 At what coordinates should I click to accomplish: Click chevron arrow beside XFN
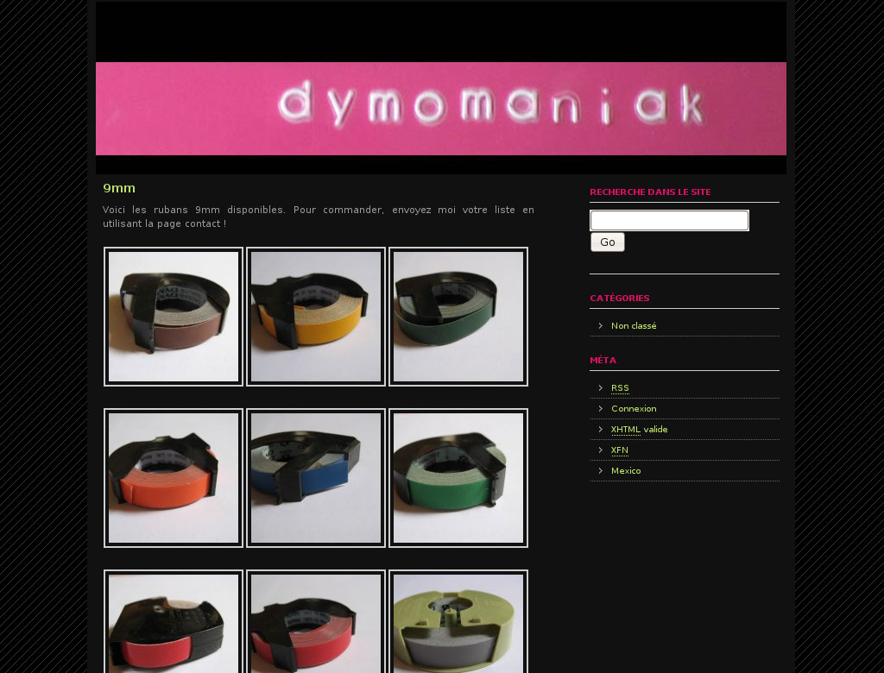601,450
